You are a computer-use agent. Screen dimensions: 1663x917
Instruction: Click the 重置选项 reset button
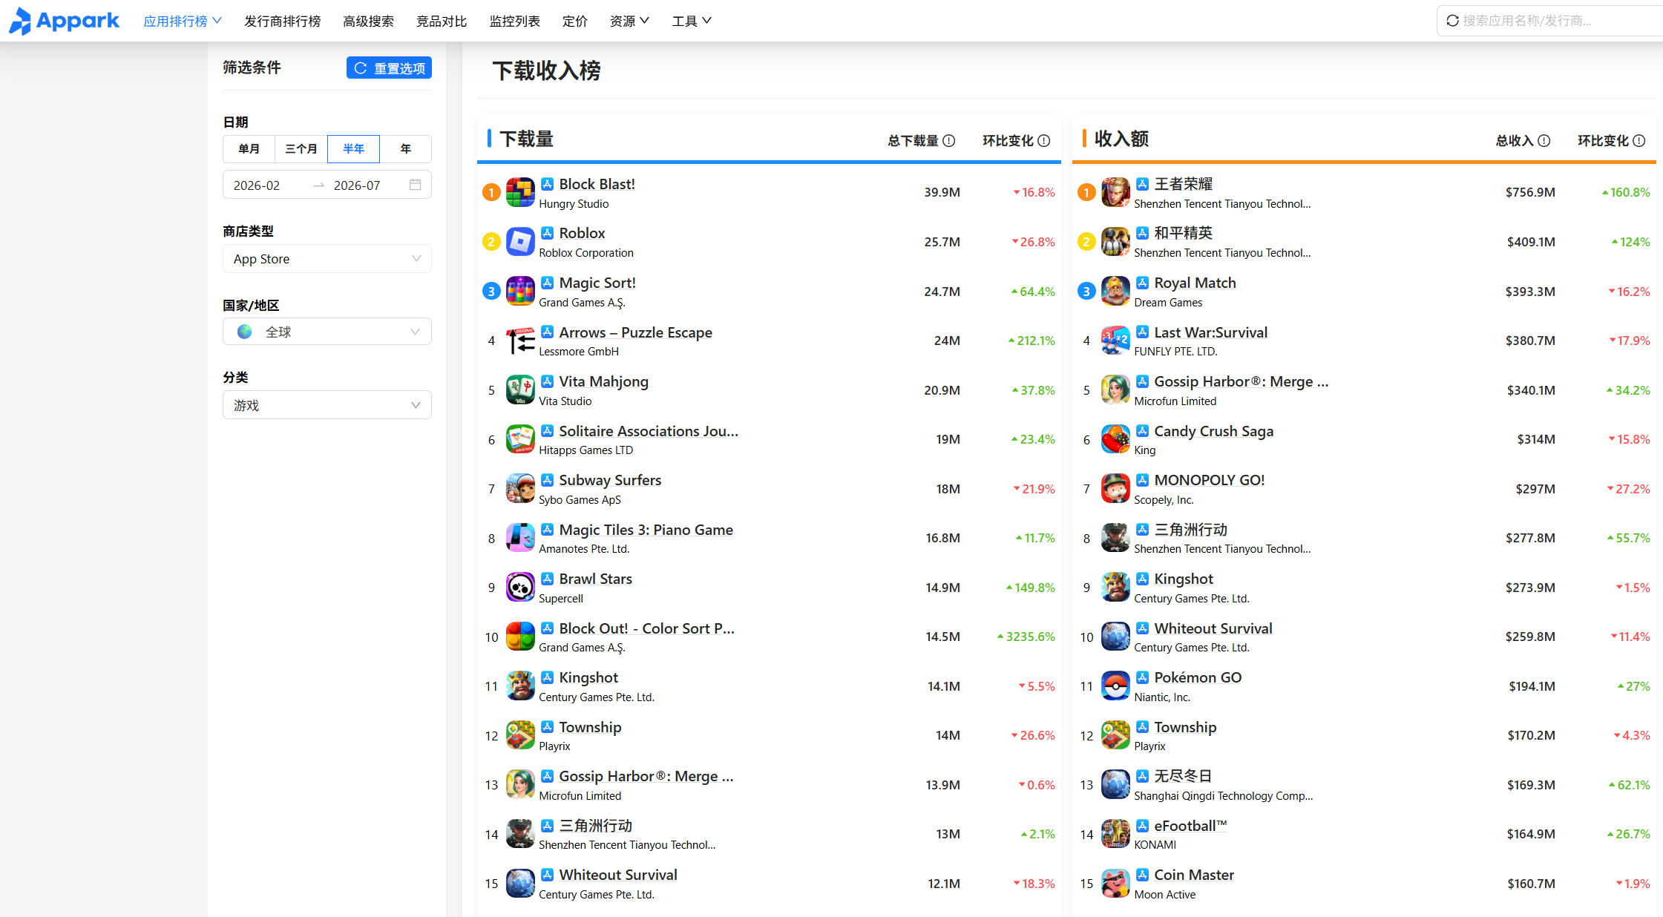(389, 68)
